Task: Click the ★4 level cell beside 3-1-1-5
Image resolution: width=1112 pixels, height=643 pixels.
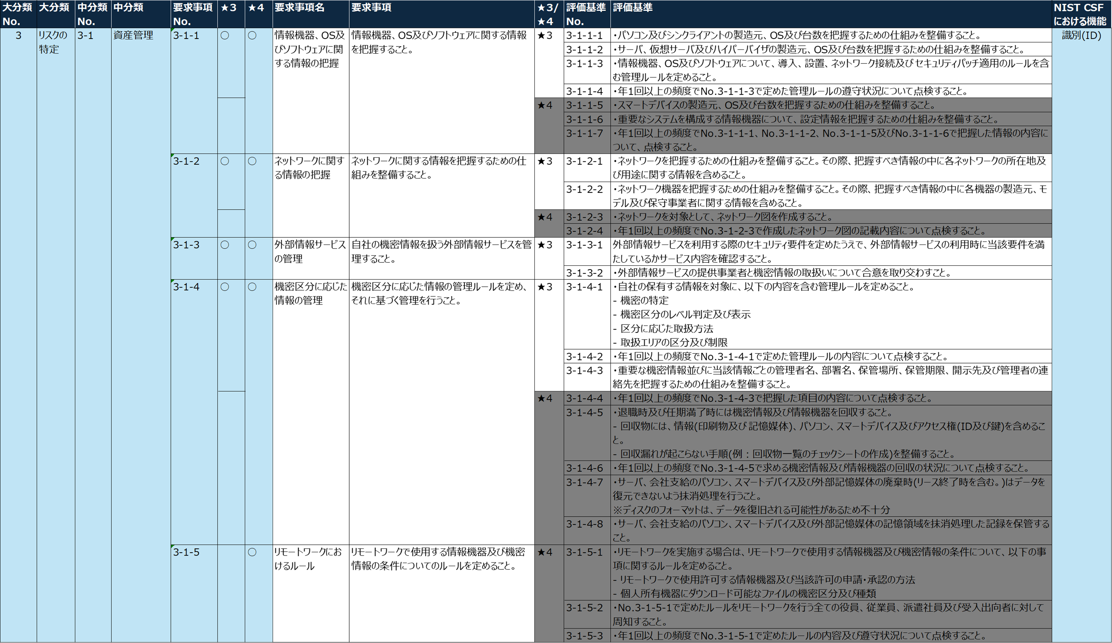Action: point(549,126)
